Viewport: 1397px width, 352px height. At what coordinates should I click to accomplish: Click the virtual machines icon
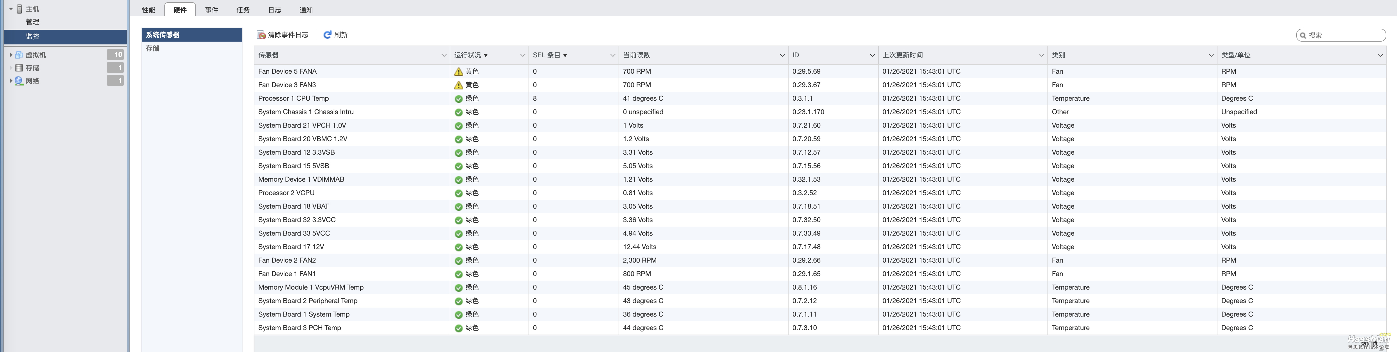point(19,55)
